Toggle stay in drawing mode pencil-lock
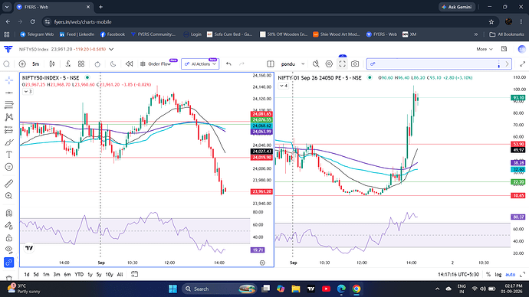 pyautogui.click(x=9, y=225)
